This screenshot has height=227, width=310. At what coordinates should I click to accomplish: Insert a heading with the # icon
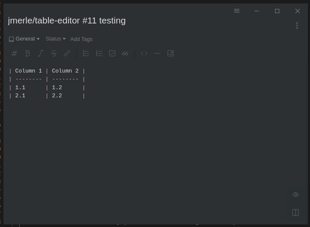click(15, 53)
